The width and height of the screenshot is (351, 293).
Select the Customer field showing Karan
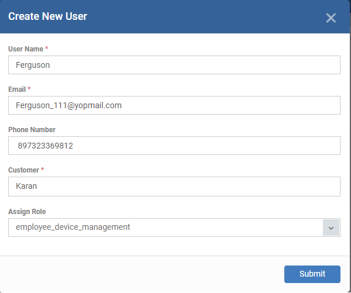[x=174, y=187]
